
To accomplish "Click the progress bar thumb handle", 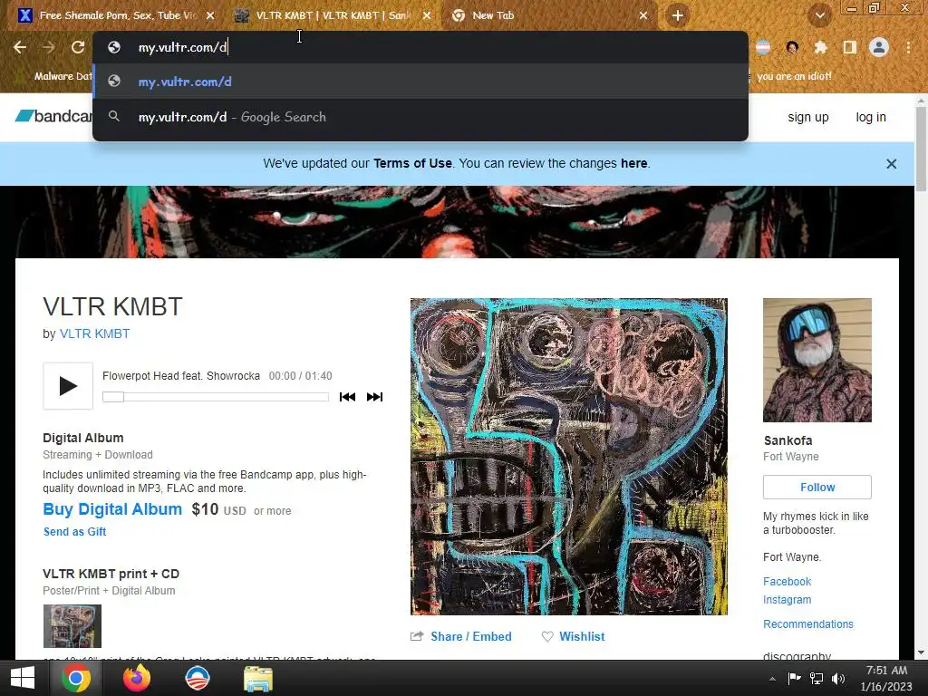I will pos(113,397).
